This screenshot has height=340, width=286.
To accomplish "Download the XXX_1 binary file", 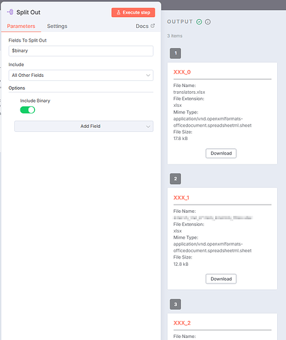I will pyautogui.click(x=221, y=279).
